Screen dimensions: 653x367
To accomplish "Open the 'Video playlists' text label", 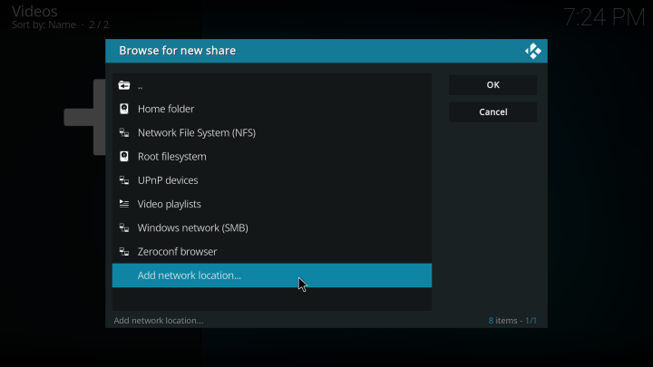I will point(170,204).
